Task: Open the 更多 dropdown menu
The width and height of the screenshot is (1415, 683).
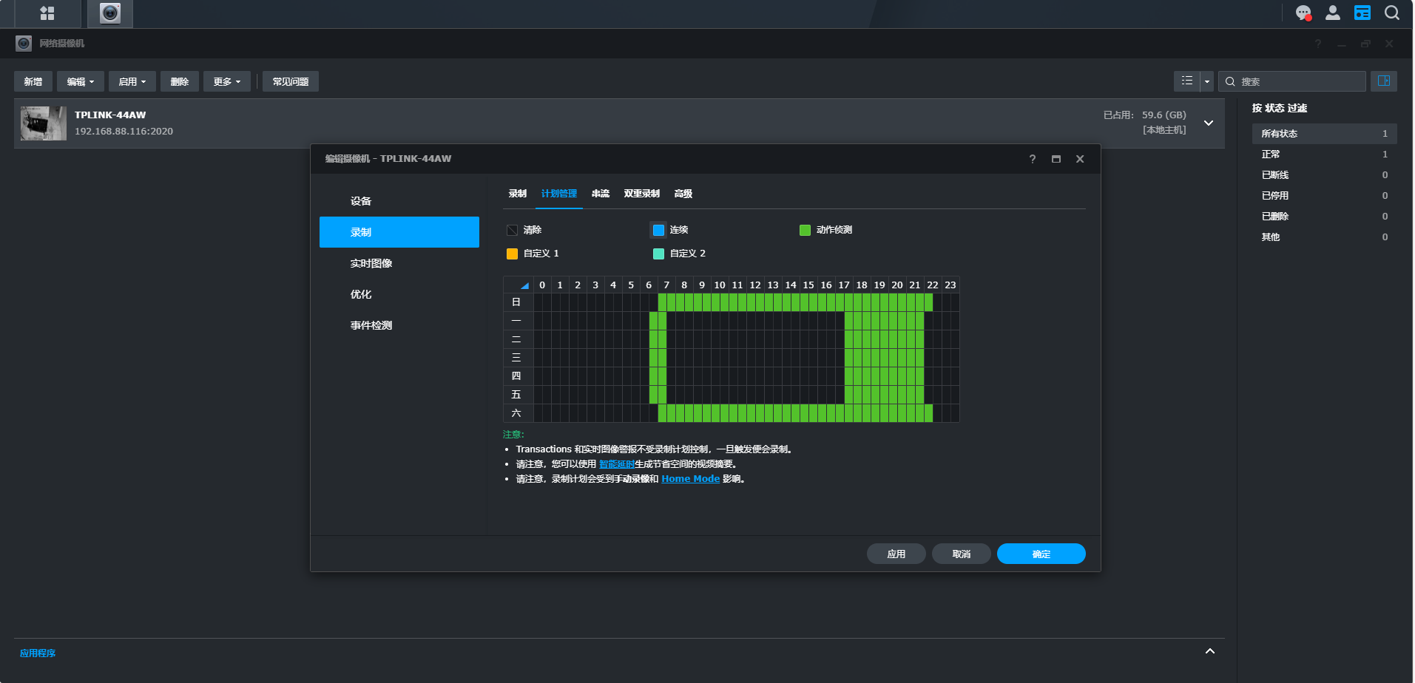Action: (226, 81)
